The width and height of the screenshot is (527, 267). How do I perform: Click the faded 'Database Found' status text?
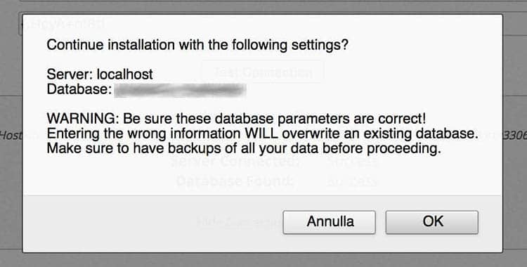pos(235,181)
